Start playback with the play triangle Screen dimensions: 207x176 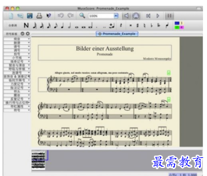158,16
